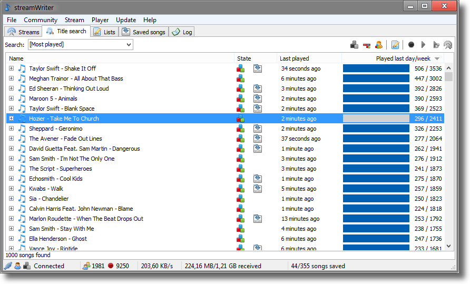Switch to the Saved songs tab

pyautogui.click(x=144, y=32)
